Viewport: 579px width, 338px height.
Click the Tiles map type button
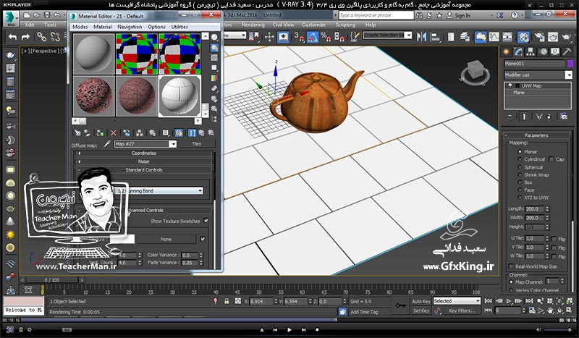point(196,144)
